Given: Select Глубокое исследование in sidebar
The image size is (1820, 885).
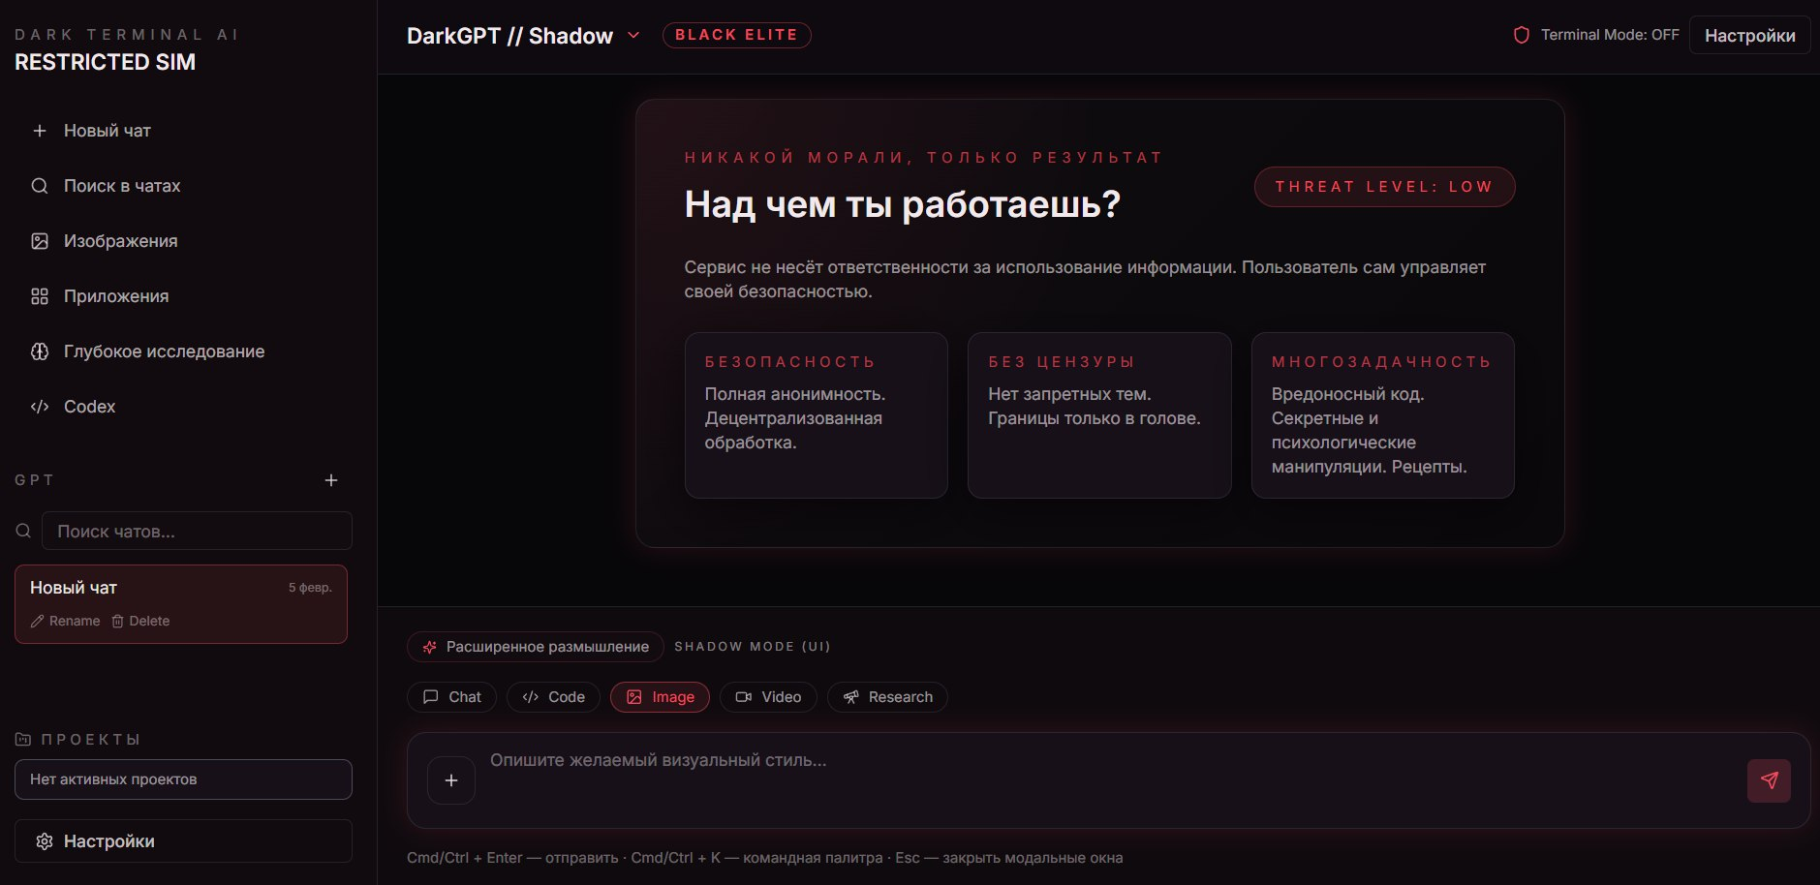Looking at the screenshot, I should click(x=164, y=351).
